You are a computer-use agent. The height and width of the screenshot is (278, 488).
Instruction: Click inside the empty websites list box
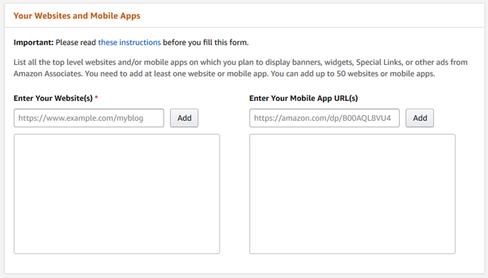[x=117, y=193]
